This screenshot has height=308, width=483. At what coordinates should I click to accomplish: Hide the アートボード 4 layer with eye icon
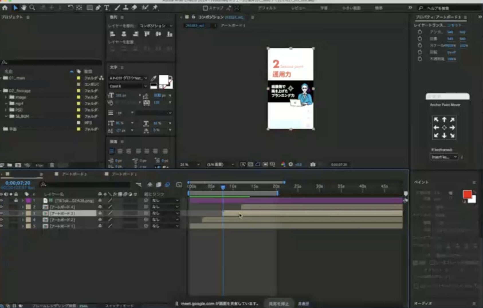[2, 207]
